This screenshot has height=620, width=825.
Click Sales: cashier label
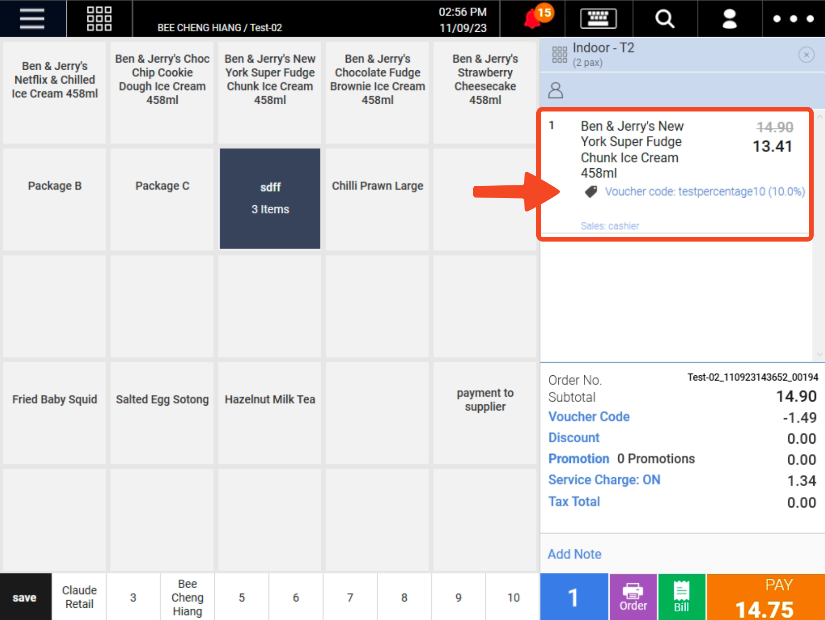coord(610,226)
